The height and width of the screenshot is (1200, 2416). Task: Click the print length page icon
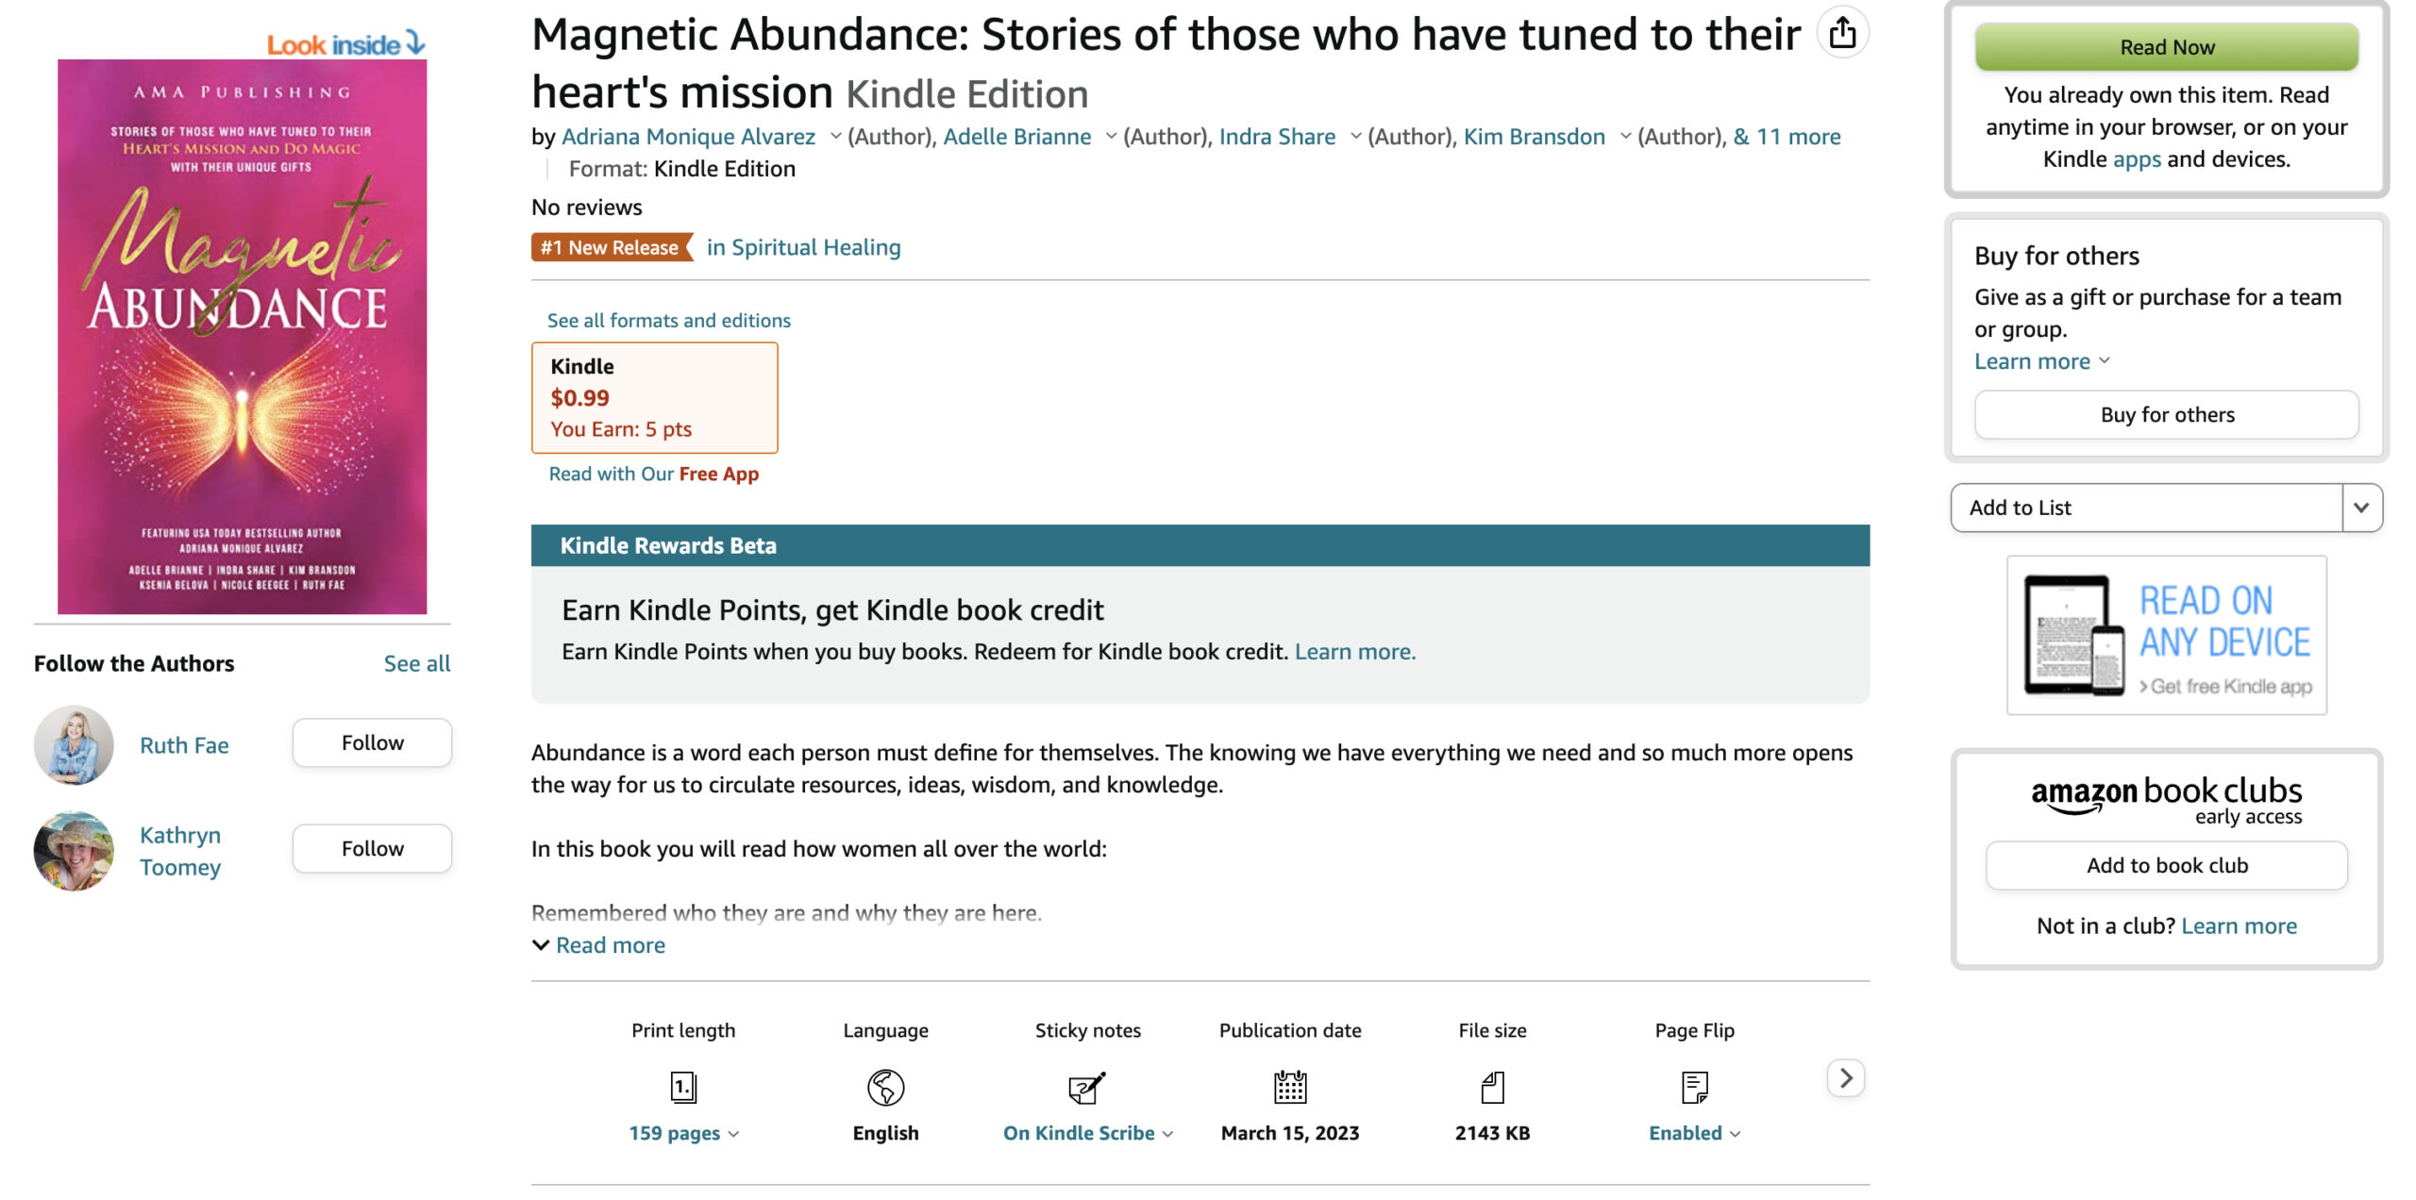[683, 1087]
